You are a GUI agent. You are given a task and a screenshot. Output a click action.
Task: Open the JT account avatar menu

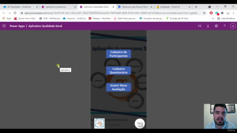[x=233, y=26]
